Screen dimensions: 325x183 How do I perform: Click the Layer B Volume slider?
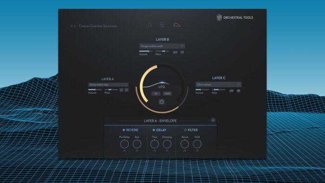[x=146, y=51]
